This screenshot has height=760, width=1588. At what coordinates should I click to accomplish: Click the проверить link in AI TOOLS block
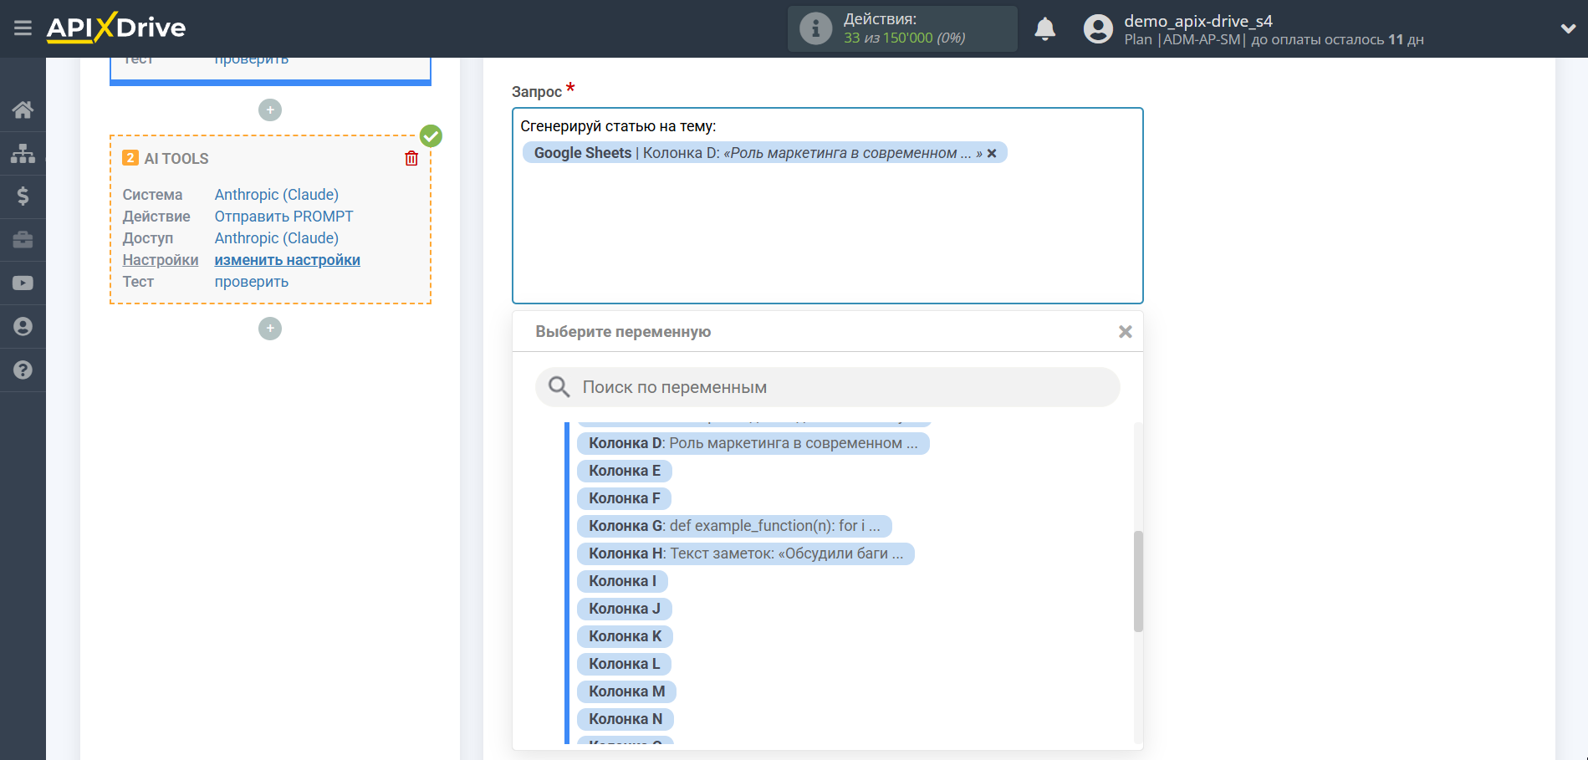tap(251, 282)
